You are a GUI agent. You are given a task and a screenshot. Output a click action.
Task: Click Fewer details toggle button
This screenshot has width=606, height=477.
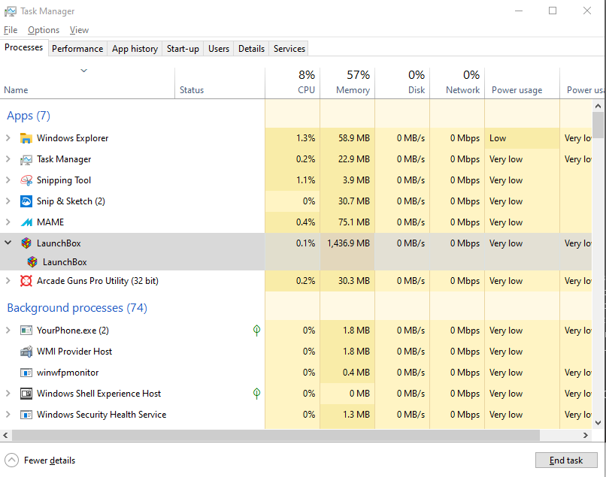(x=40, y=460)
